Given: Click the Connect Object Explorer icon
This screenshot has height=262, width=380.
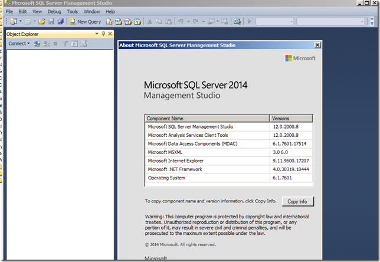Looking at the screenshot, I should pyautogui.click(x=36, y=44).
